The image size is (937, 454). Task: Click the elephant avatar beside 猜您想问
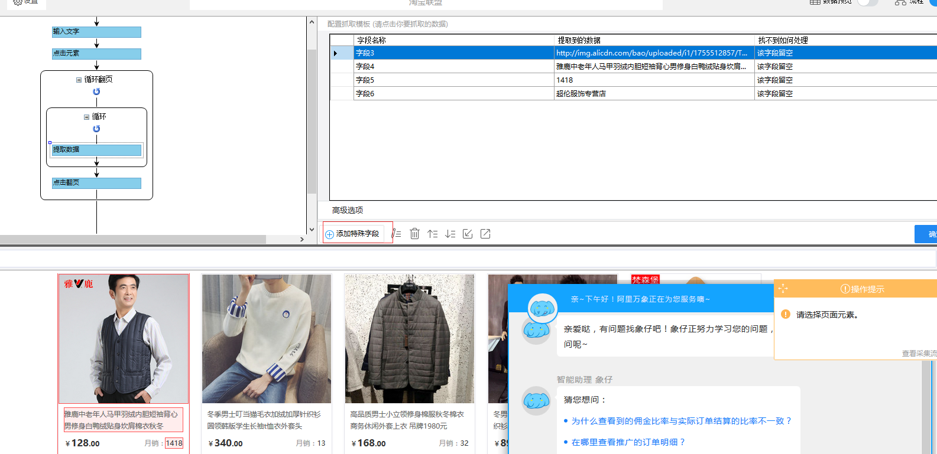click(x=536, y=401)
